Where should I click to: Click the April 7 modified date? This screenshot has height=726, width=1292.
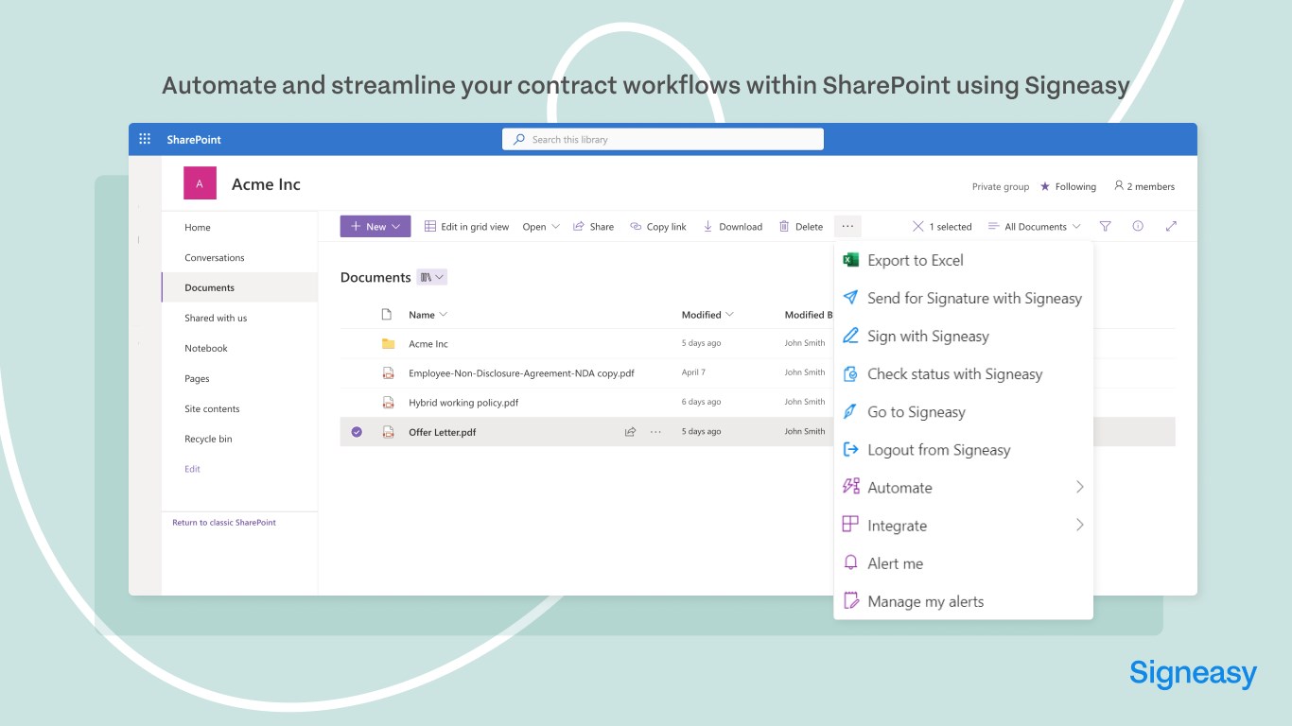click(693, 372)
